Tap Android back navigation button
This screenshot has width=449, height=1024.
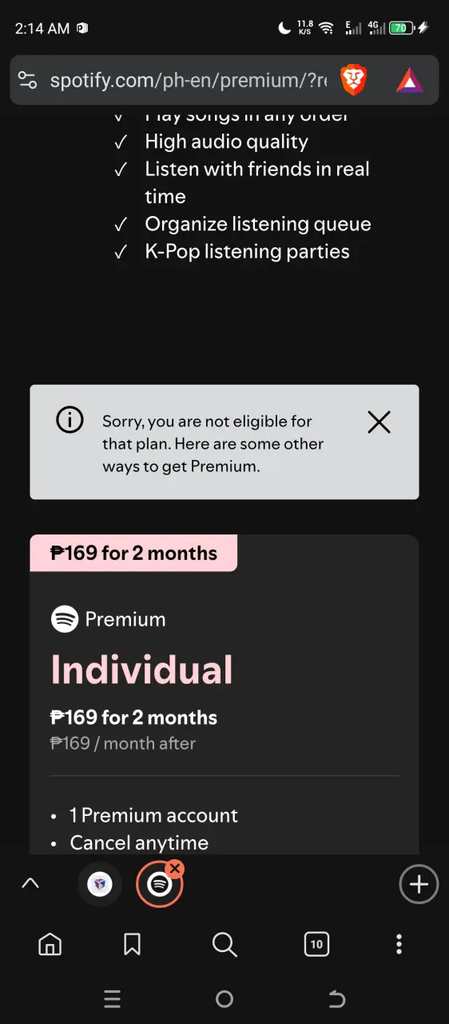point(336,998)
